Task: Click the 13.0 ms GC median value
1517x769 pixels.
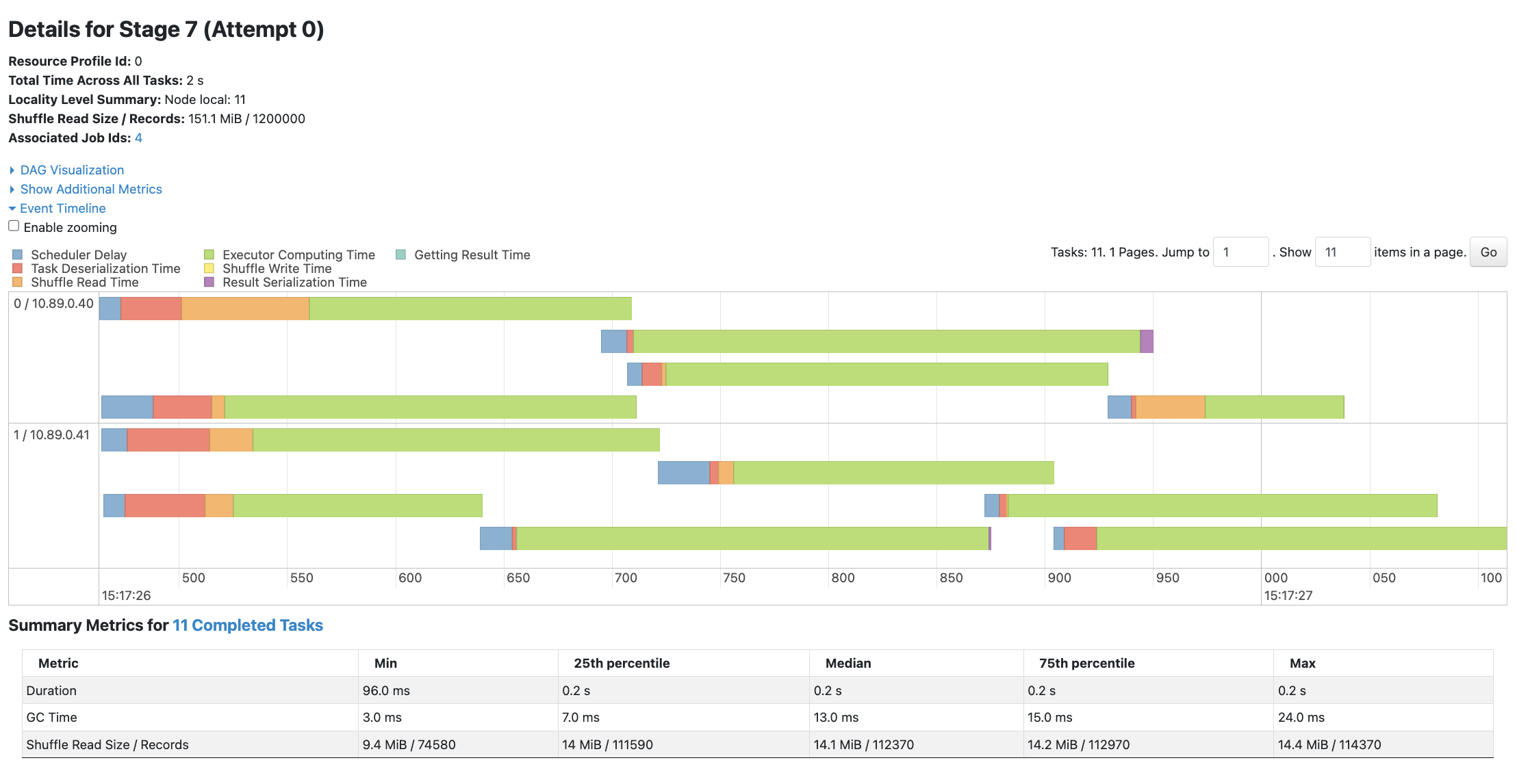Action: click(836, 717)
